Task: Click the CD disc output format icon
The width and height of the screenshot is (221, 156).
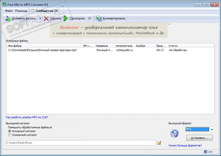Action: click(175, 134)
